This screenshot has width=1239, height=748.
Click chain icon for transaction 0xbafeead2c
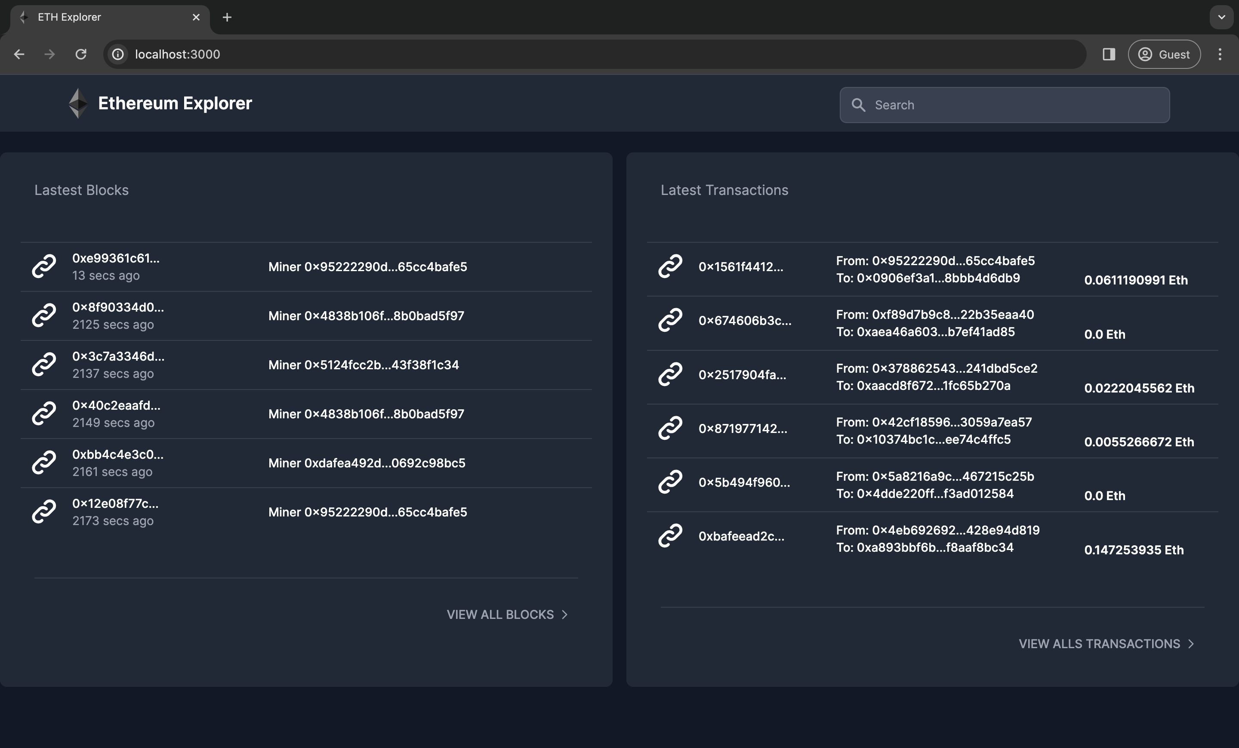click(x=670, y=536)
